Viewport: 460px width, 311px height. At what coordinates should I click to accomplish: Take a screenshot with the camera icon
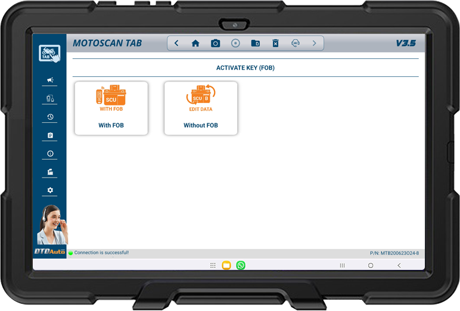[215, 43]
